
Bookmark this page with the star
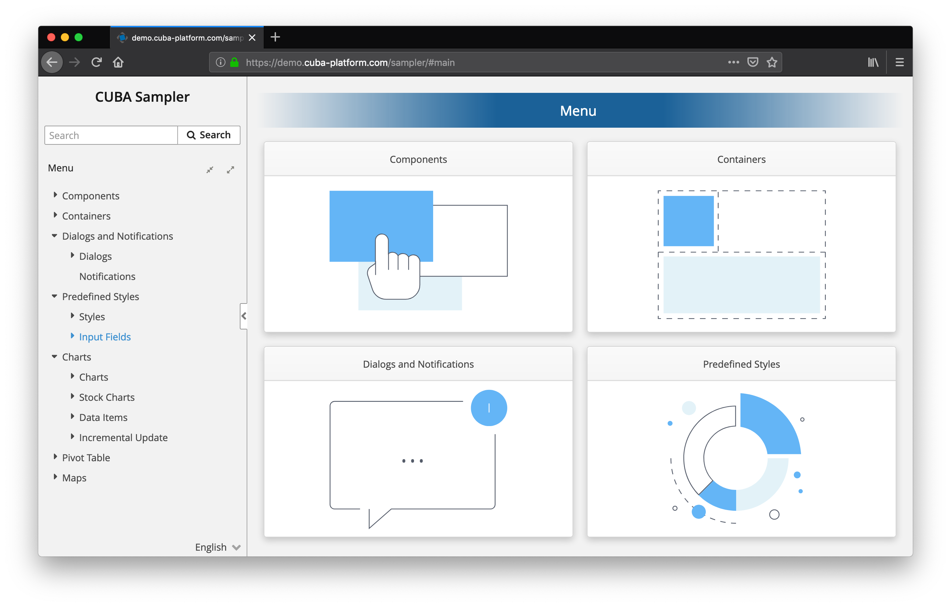pyautogui.click(x=772, y=62)
